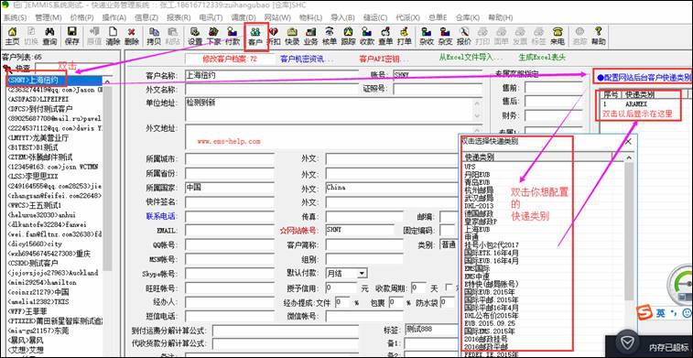This screenshot has height=358, width=693.
Task: Click the 杂支 misc expense icon
Action: [445, 37]
